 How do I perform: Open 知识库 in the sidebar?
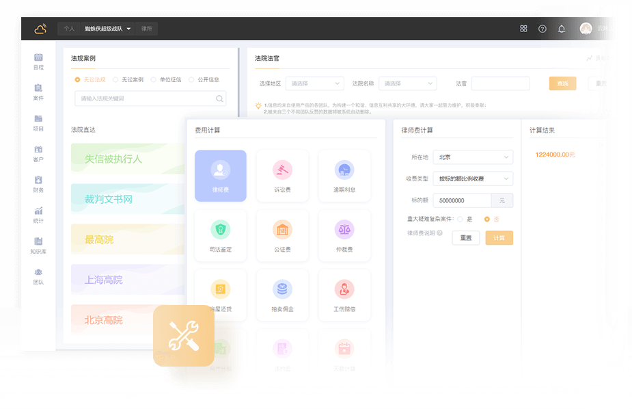click(38, 246)
